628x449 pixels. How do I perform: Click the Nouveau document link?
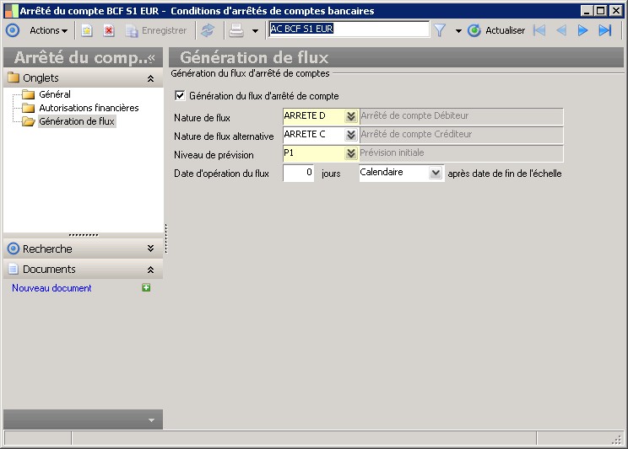tap(51, 288)
